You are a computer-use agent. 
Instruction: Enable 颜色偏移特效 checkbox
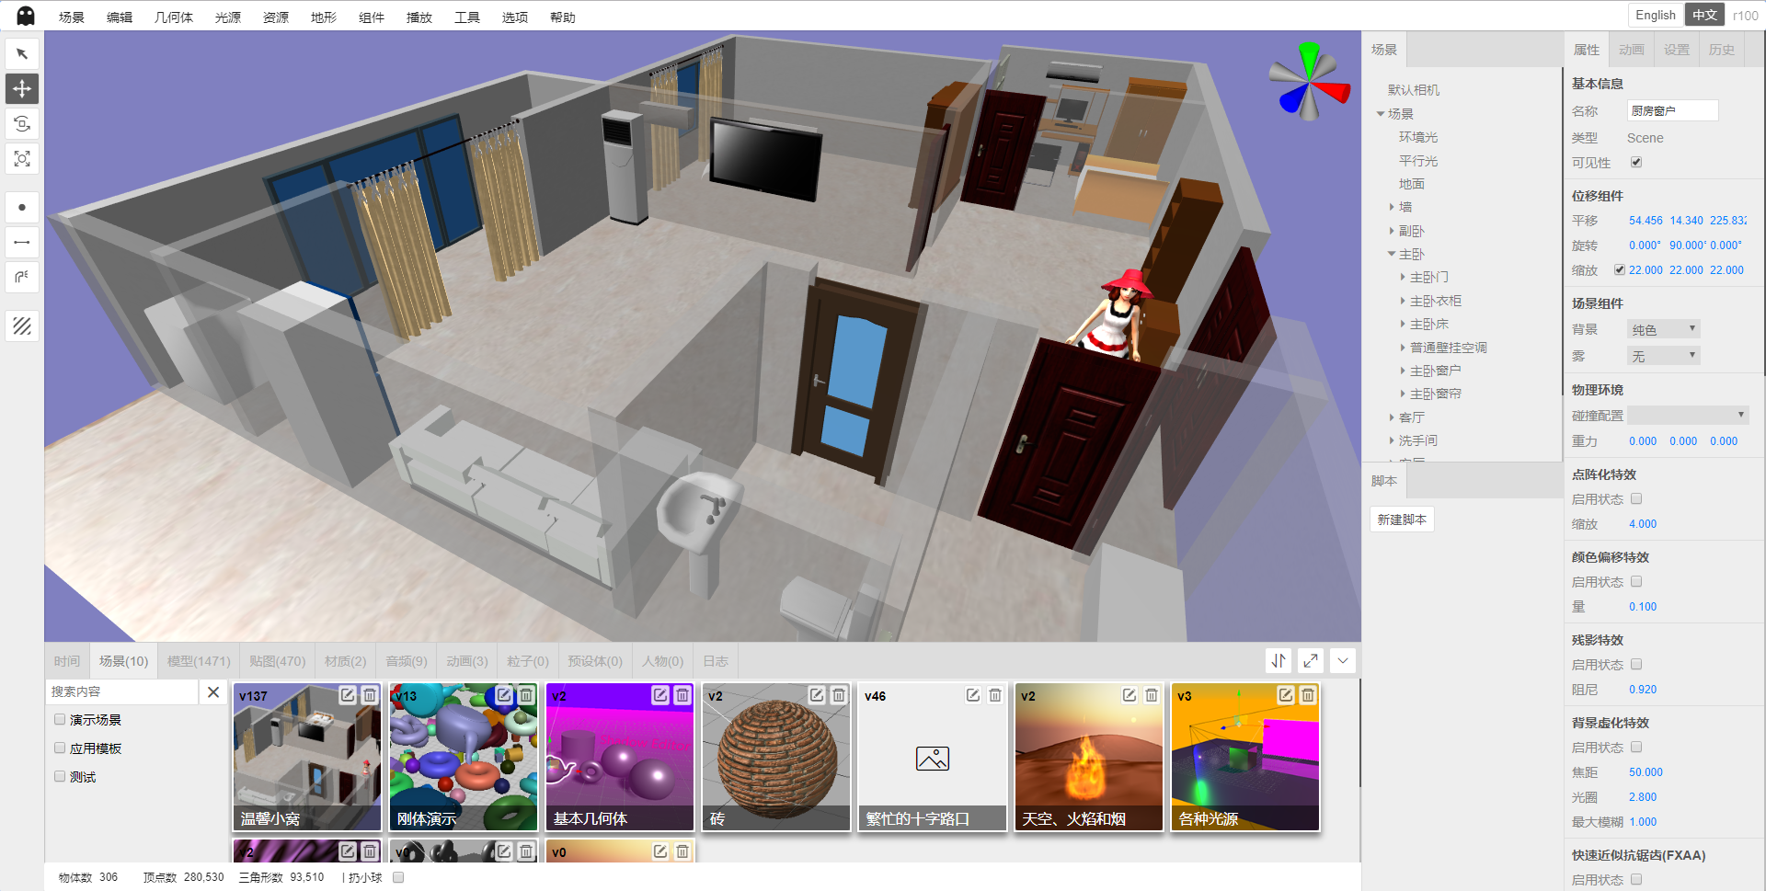tap(1636, 581)
